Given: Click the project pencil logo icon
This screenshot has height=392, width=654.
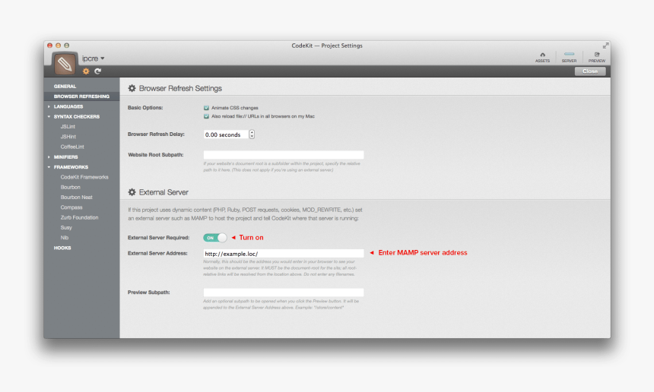Looking at the screenshot, I should (x=65, y=64).
